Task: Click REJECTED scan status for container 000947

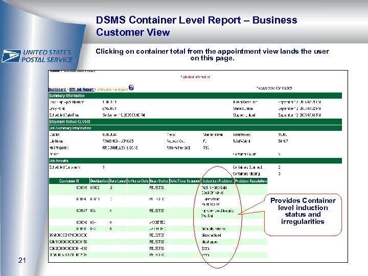Action: click(x=157, y=211)
